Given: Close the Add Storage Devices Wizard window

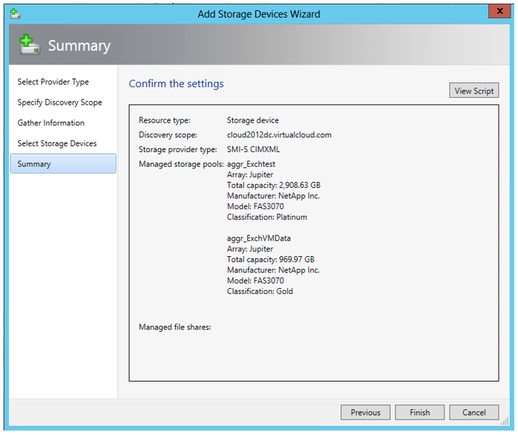Looking at the screenshot, I should [499, 13].
